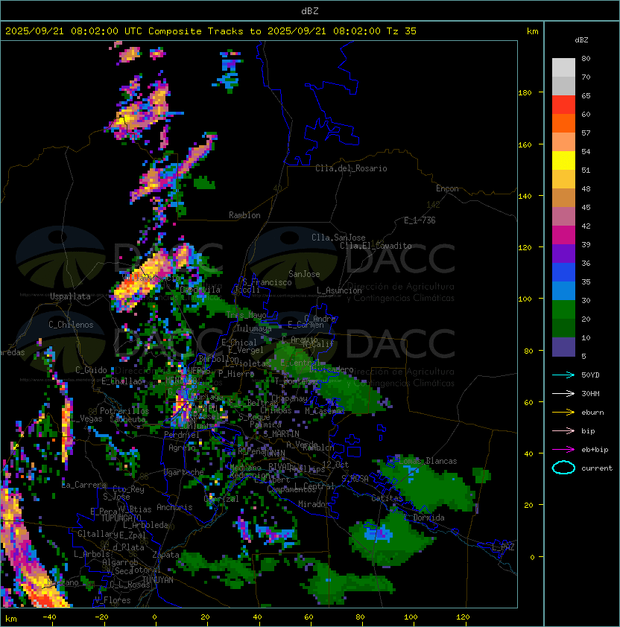Screen dimensions: 620x627
Task: Click the Tres_Mayo label on map
Action: coord(246,315)
